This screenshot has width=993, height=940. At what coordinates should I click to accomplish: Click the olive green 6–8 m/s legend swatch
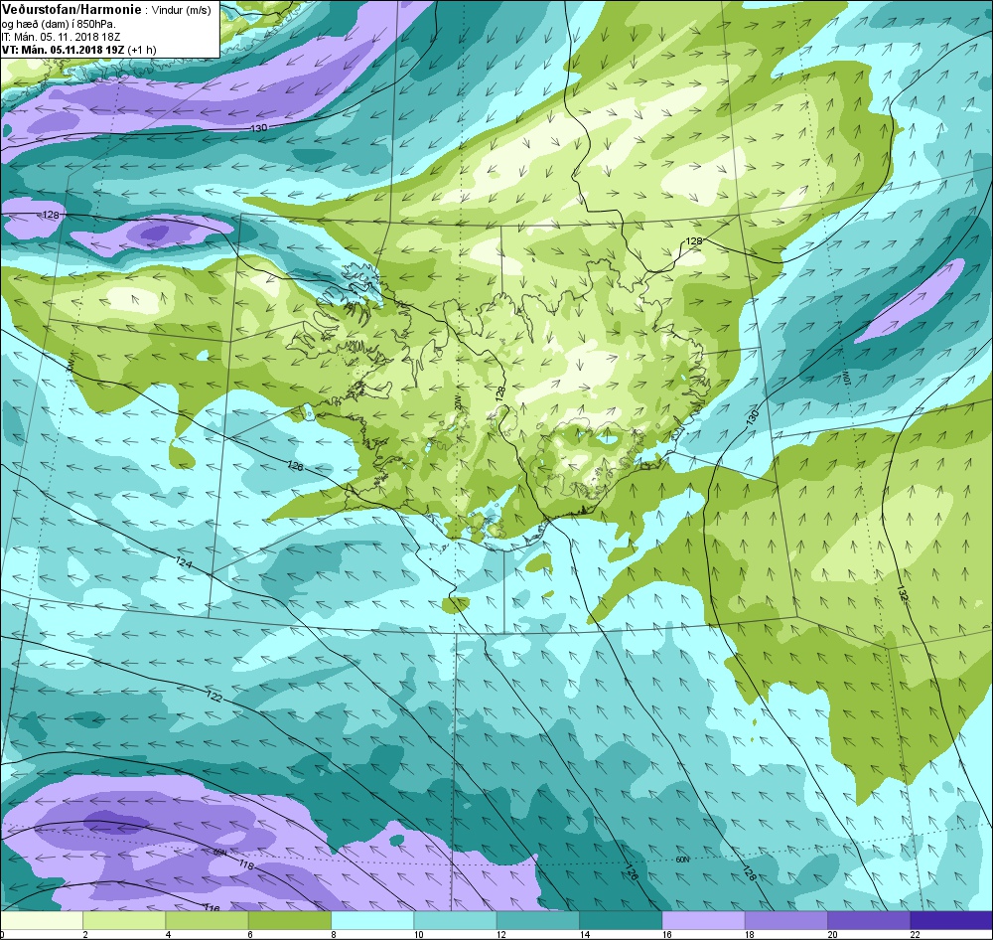pyautogui.click(x=289, y=920)
